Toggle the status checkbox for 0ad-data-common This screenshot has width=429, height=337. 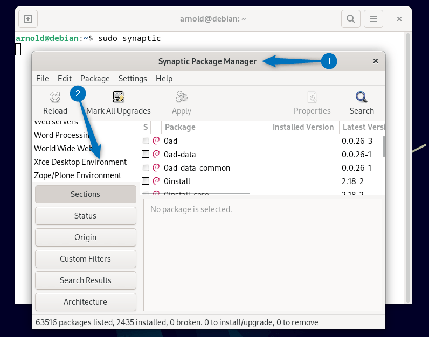146,167
